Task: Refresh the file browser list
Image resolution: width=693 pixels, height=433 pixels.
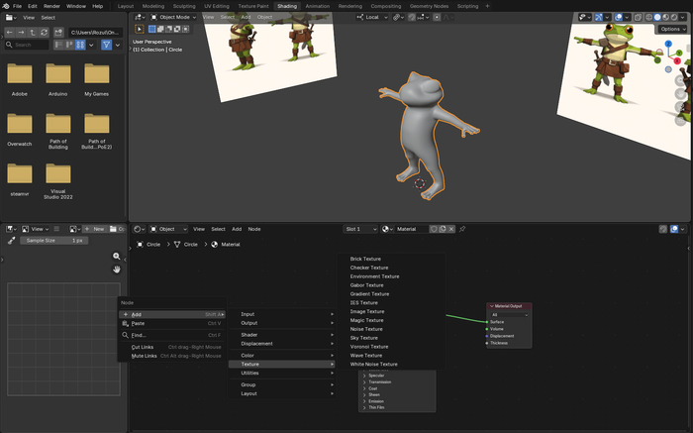Action: (x=46, y=32)
